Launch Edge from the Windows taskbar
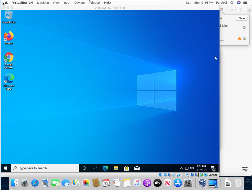 point(105,168)
